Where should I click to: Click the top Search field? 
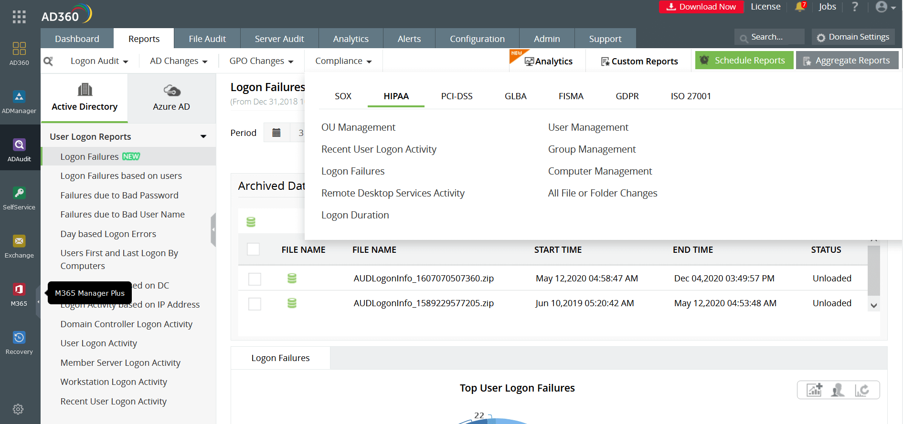click(x=769, y=37)
